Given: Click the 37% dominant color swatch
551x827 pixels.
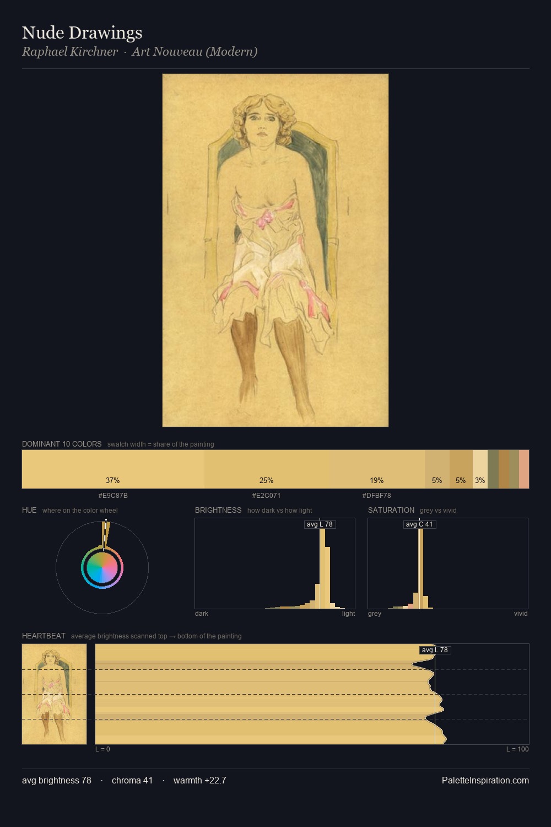Looking at the screenshot, I should coord(113,469).
